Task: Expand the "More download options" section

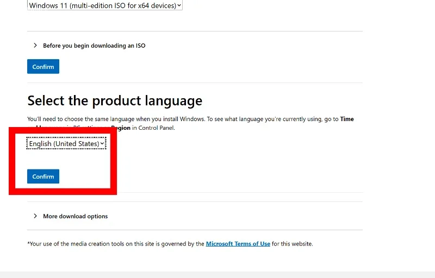Action: pos(75,216)
